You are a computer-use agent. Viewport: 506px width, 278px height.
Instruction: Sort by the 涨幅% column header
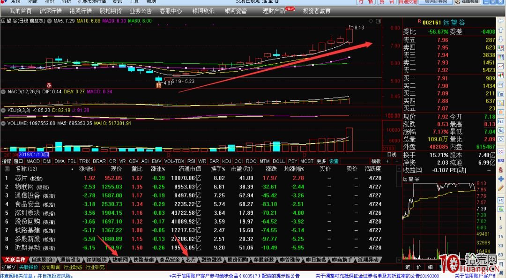(88, 169)
